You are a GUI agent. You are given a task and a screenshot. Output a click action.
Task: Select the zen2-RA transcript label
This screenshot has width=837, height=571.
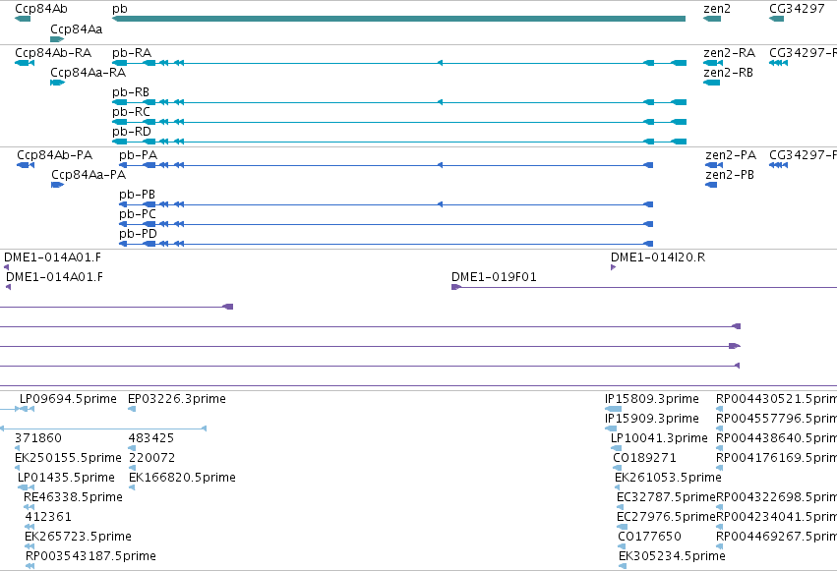pos(729,53)
